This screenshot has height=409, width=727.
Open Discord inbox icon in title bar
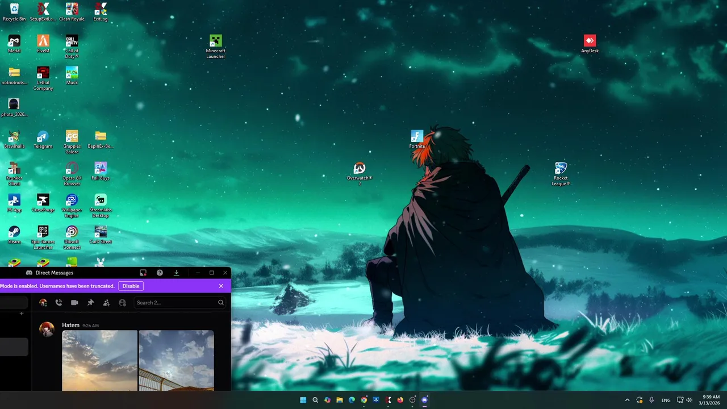[143, 273]
